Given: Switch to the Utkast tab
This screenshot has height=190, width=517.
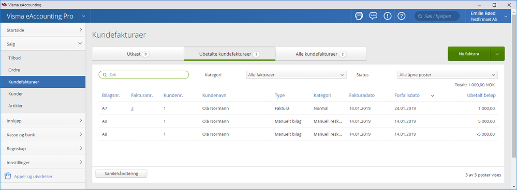Looking at the screenshot, I should pos(138,54).
